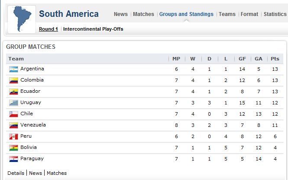This screenshot has width=288, height=180.
Task: Click the Uruguay flag icon
Action: coord(13,103)
